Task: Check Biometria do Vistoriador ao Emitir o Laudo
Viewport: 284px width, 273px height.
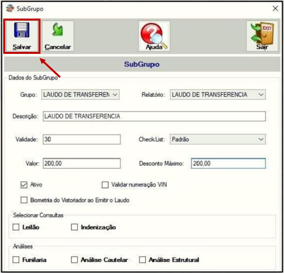Action: (x=24, y=200)
